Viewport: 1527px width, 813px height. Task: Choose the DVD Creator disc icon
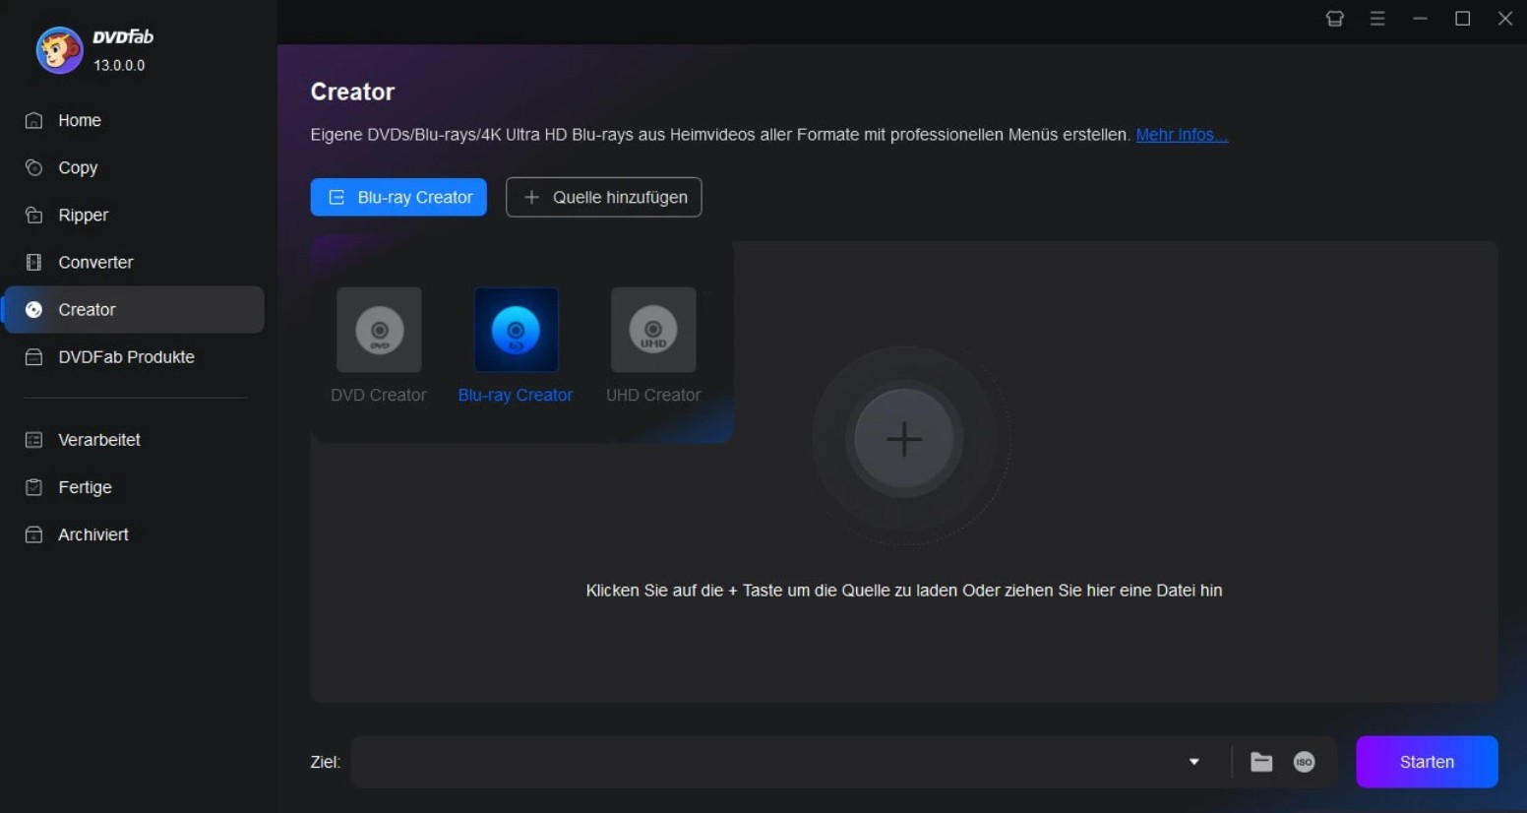tap(379, 330)
